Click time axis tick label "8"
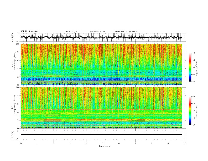208x161 pixels. 152,143
